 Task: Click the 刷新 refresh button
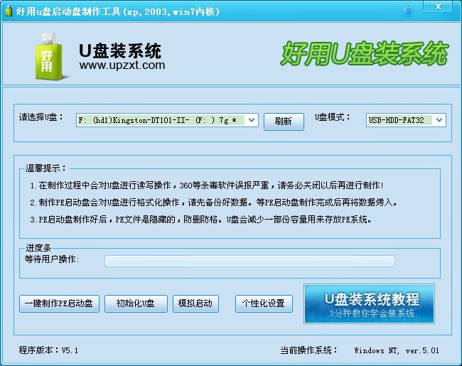pyautogui.click(x=284, y=122)
